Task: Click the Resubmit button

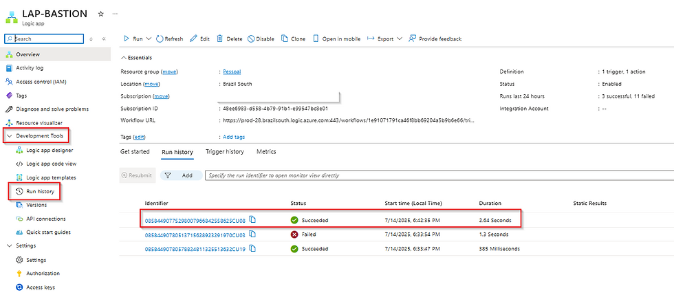Action: coord(137,175)
